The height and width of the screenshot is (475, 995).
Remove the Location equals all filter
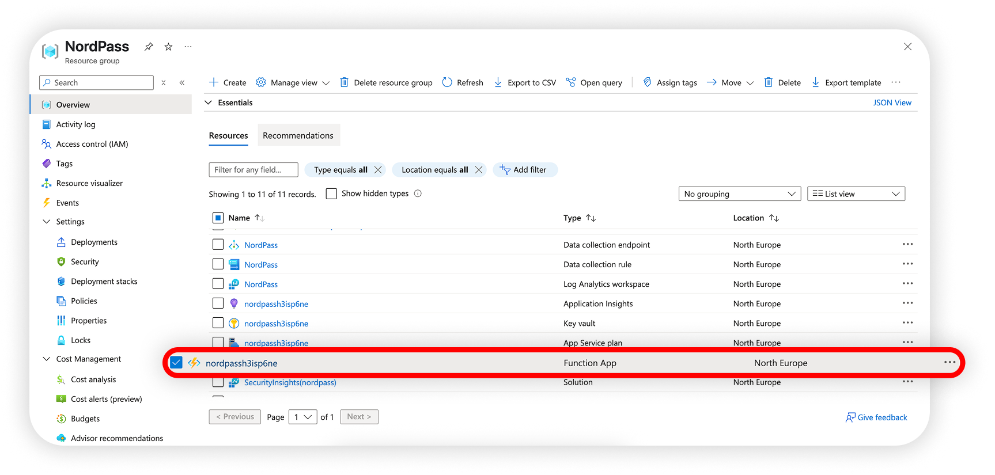coord(478,170)
